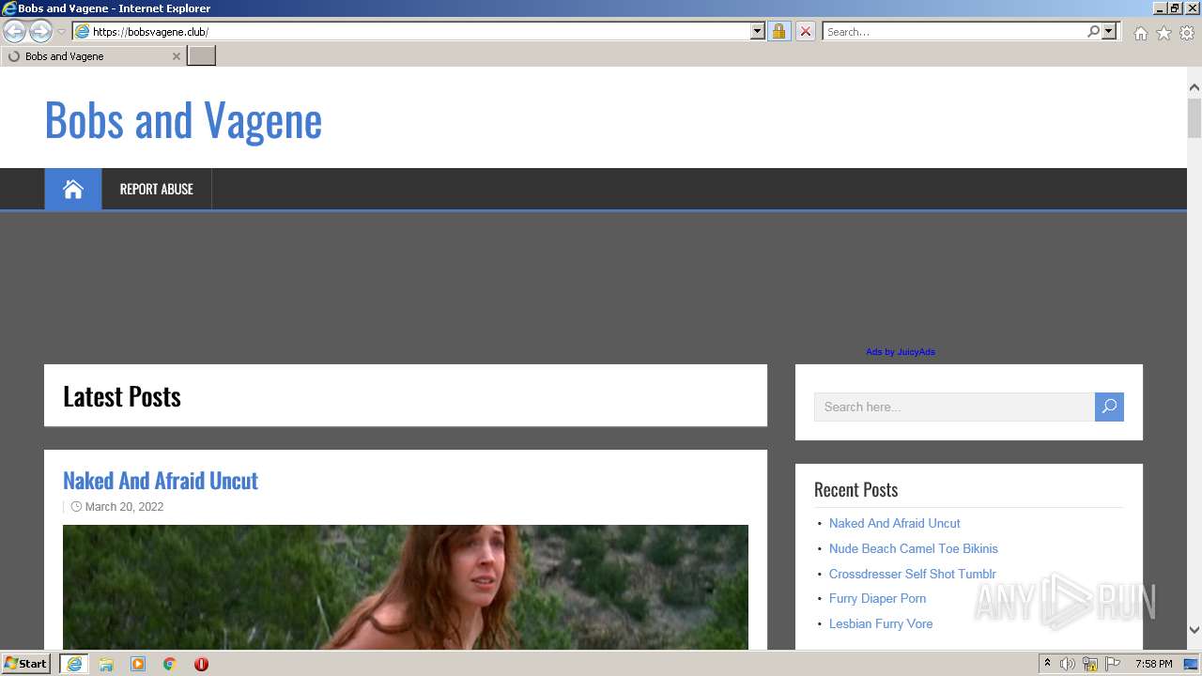This screenshot has height=676, width=1202.
Task: Open the media player taskbar icon
Action: (x=138, y=664)
